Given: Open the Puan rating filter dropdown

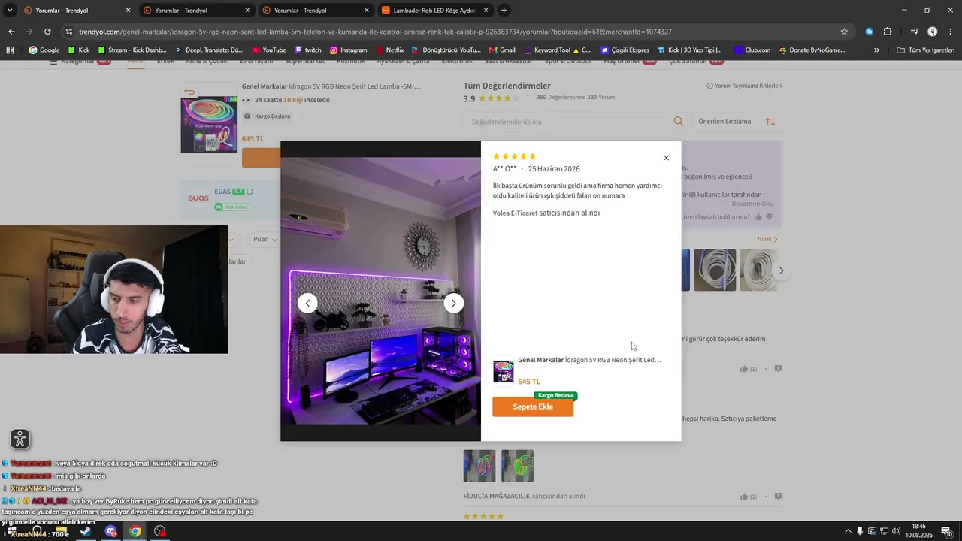Looking at the screenshot, I should click(x=265, y=239).
